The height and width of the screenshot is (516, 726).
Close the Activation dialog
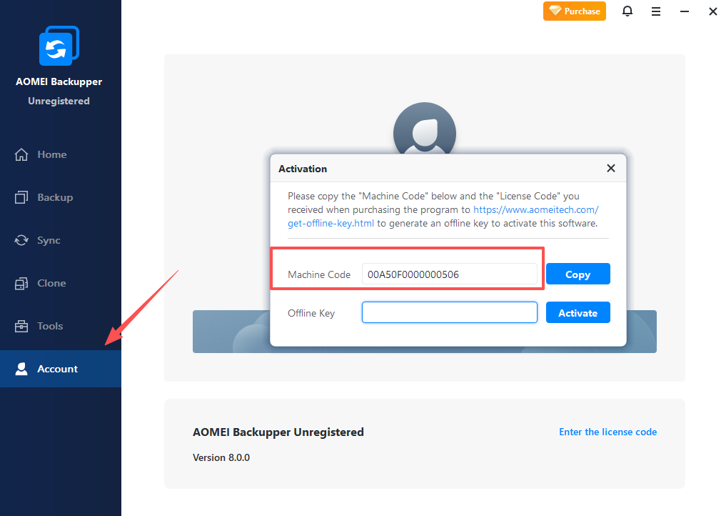(610, 169)
